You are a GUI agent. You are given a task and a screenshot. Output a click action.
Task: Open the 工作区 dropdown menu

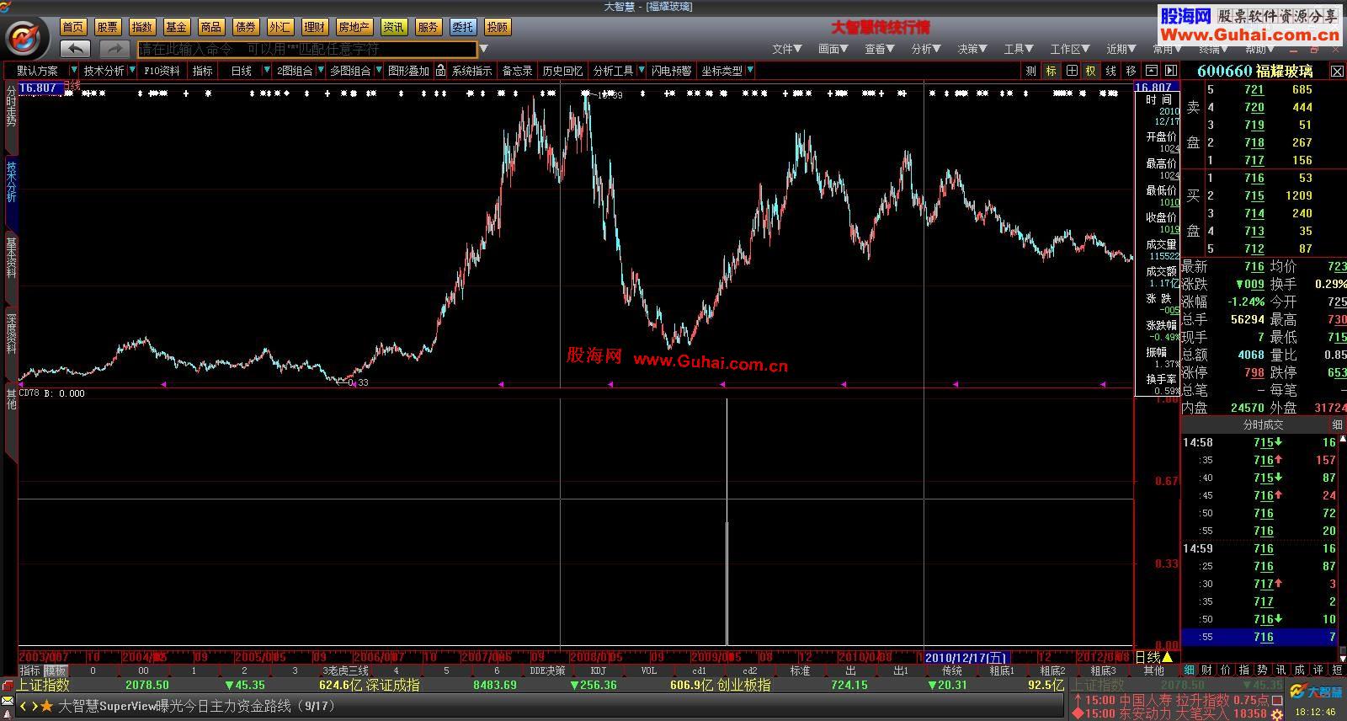click(1069, 49)
